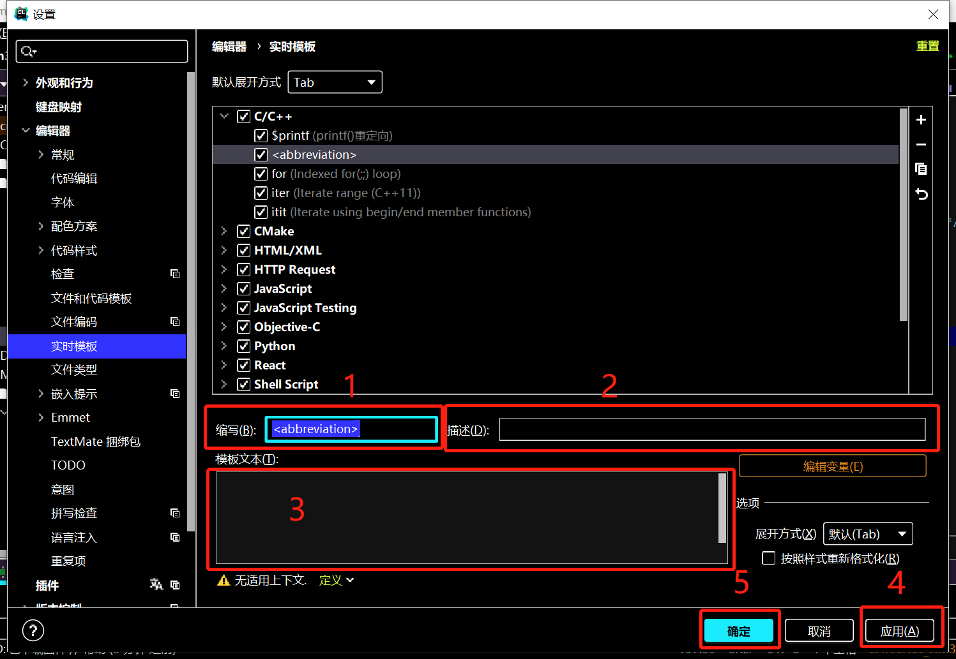Remove selected template with minus icon
The image size is (956, 659).
[x=921, y=145]
